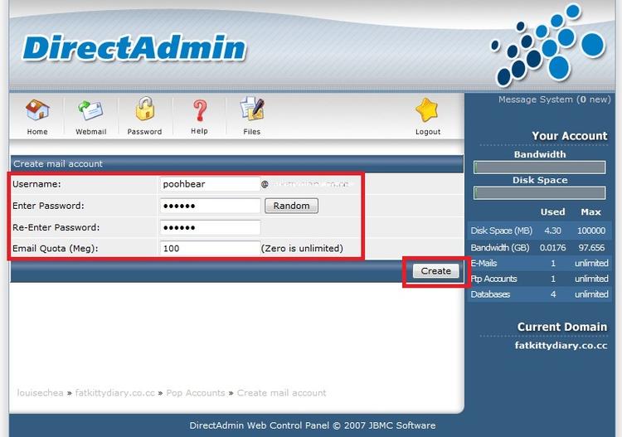Click Current Domain fatkittydiary.co.cc
The height and width of the screenshot is (437, 622).
click(x=561, y=346)
